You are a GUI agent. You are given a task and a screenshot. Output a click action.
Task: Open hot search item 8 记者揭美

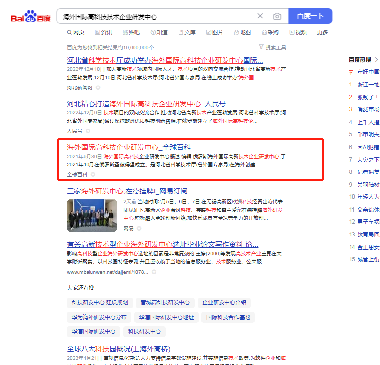368,172
